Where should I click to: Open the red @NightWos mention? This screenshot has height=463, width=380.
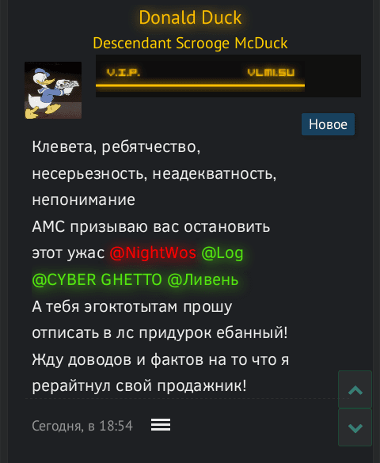[153, 252]
